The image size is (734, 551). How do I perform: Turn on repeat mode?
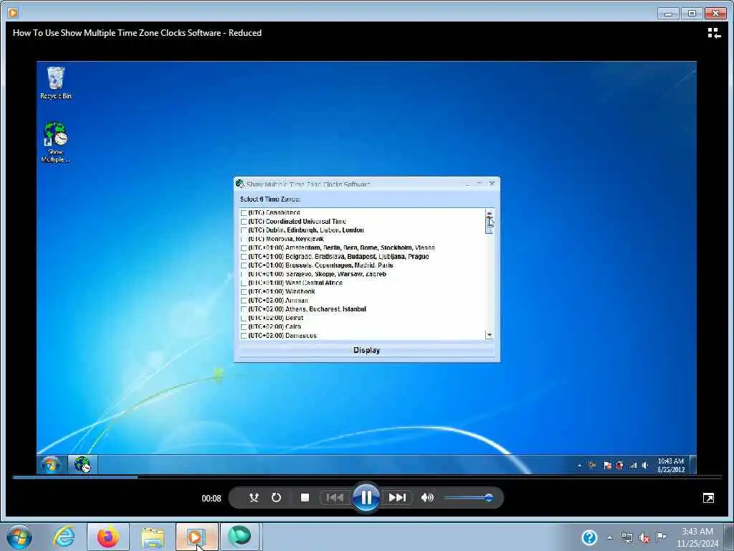(x=276, y=498)
